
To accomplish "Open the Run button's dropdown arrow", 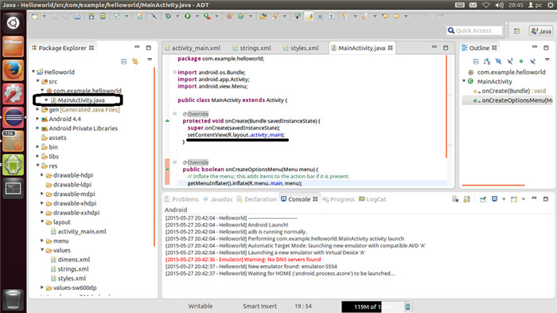I will point(197,16).
